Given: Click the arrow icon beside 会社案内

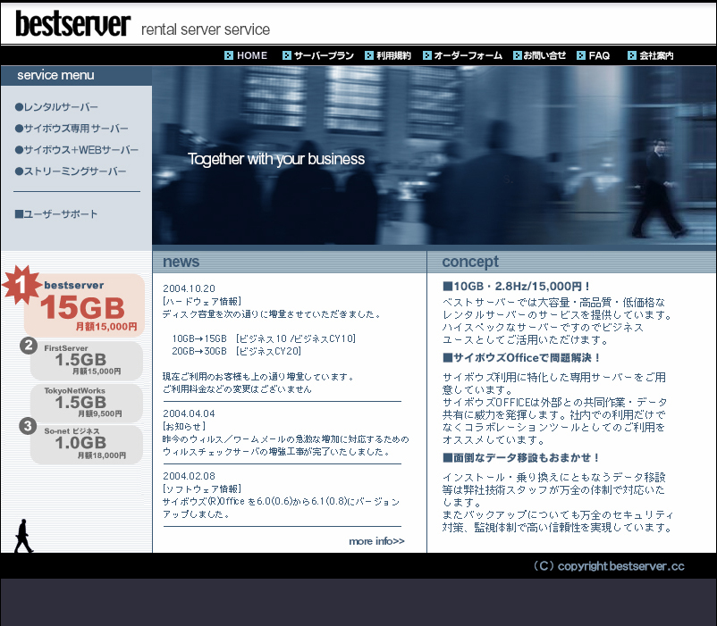Looking at the screenshot, I should [x=632, y=55].
